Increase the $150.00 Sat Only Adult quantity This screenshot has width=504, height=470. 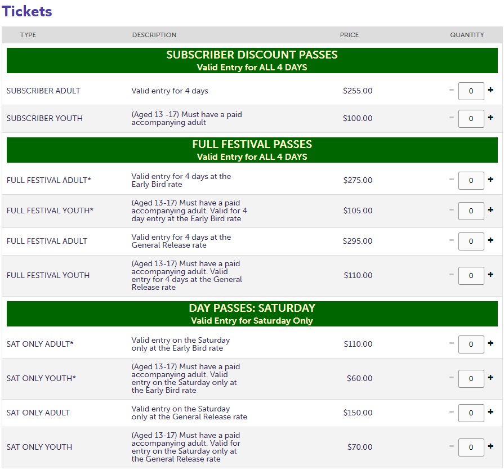(x=490, y=412)
